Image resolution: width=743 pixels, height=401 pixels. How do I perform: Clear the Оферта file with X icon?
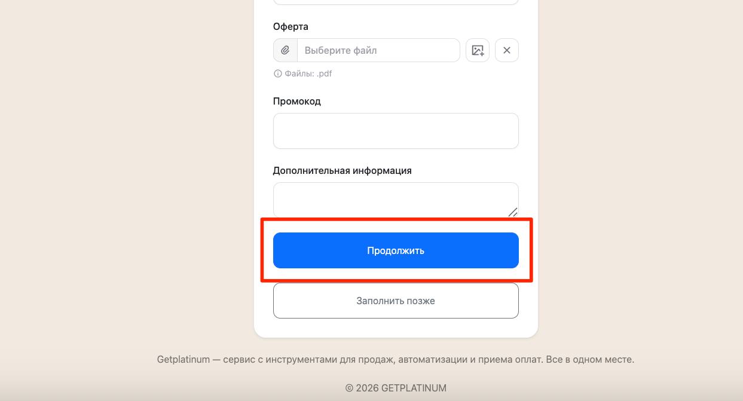[x=507, y=50]
